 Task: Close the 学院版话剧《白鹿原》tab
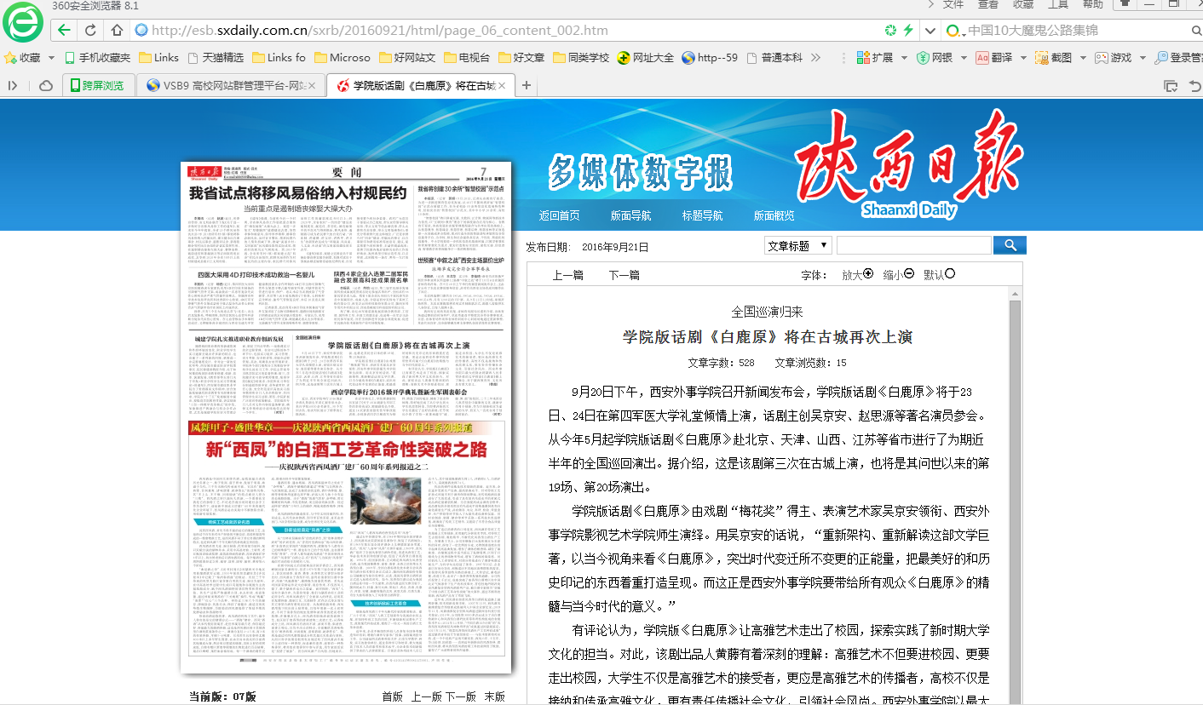[502, 85]
